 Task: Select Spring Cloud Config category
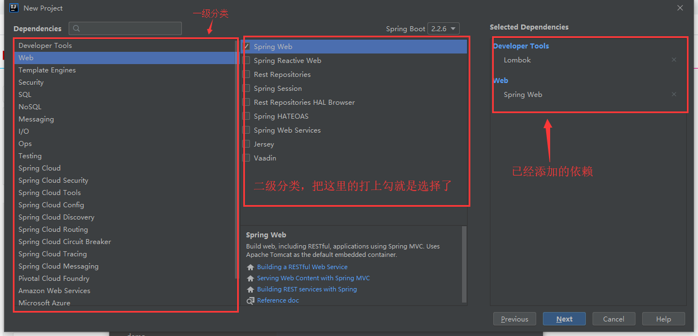click(x=124, y=205)
